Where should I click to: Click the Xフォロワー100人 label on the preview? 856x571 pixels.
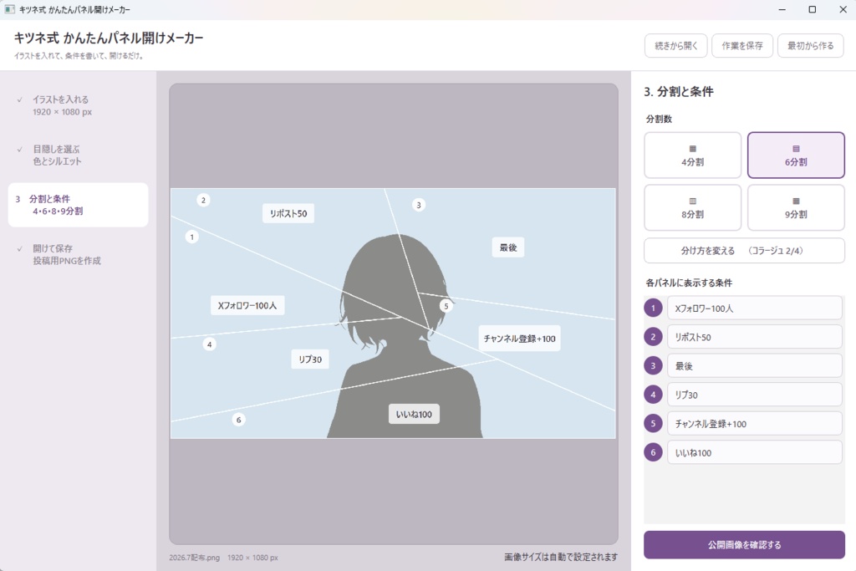click(247, 306)
